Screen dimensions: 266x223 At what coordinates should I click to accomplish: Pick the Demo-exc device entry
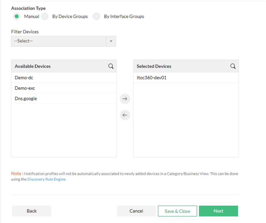click(x=25, y=88)
